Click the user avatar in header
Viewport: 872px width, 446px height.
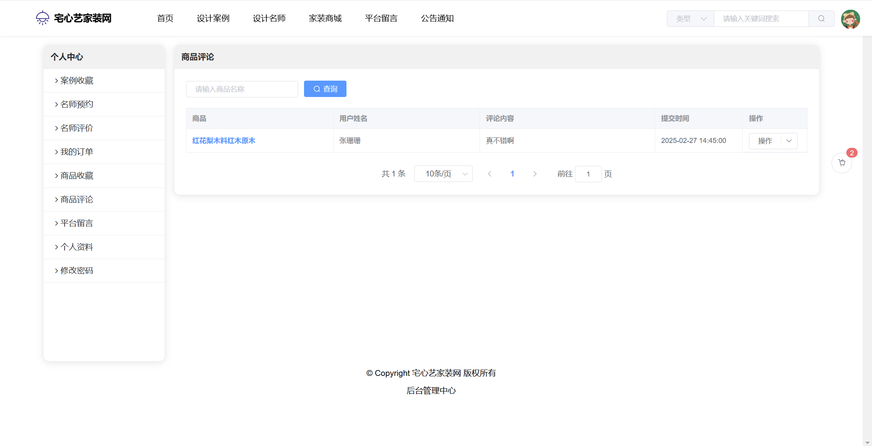tap(850, 19)
